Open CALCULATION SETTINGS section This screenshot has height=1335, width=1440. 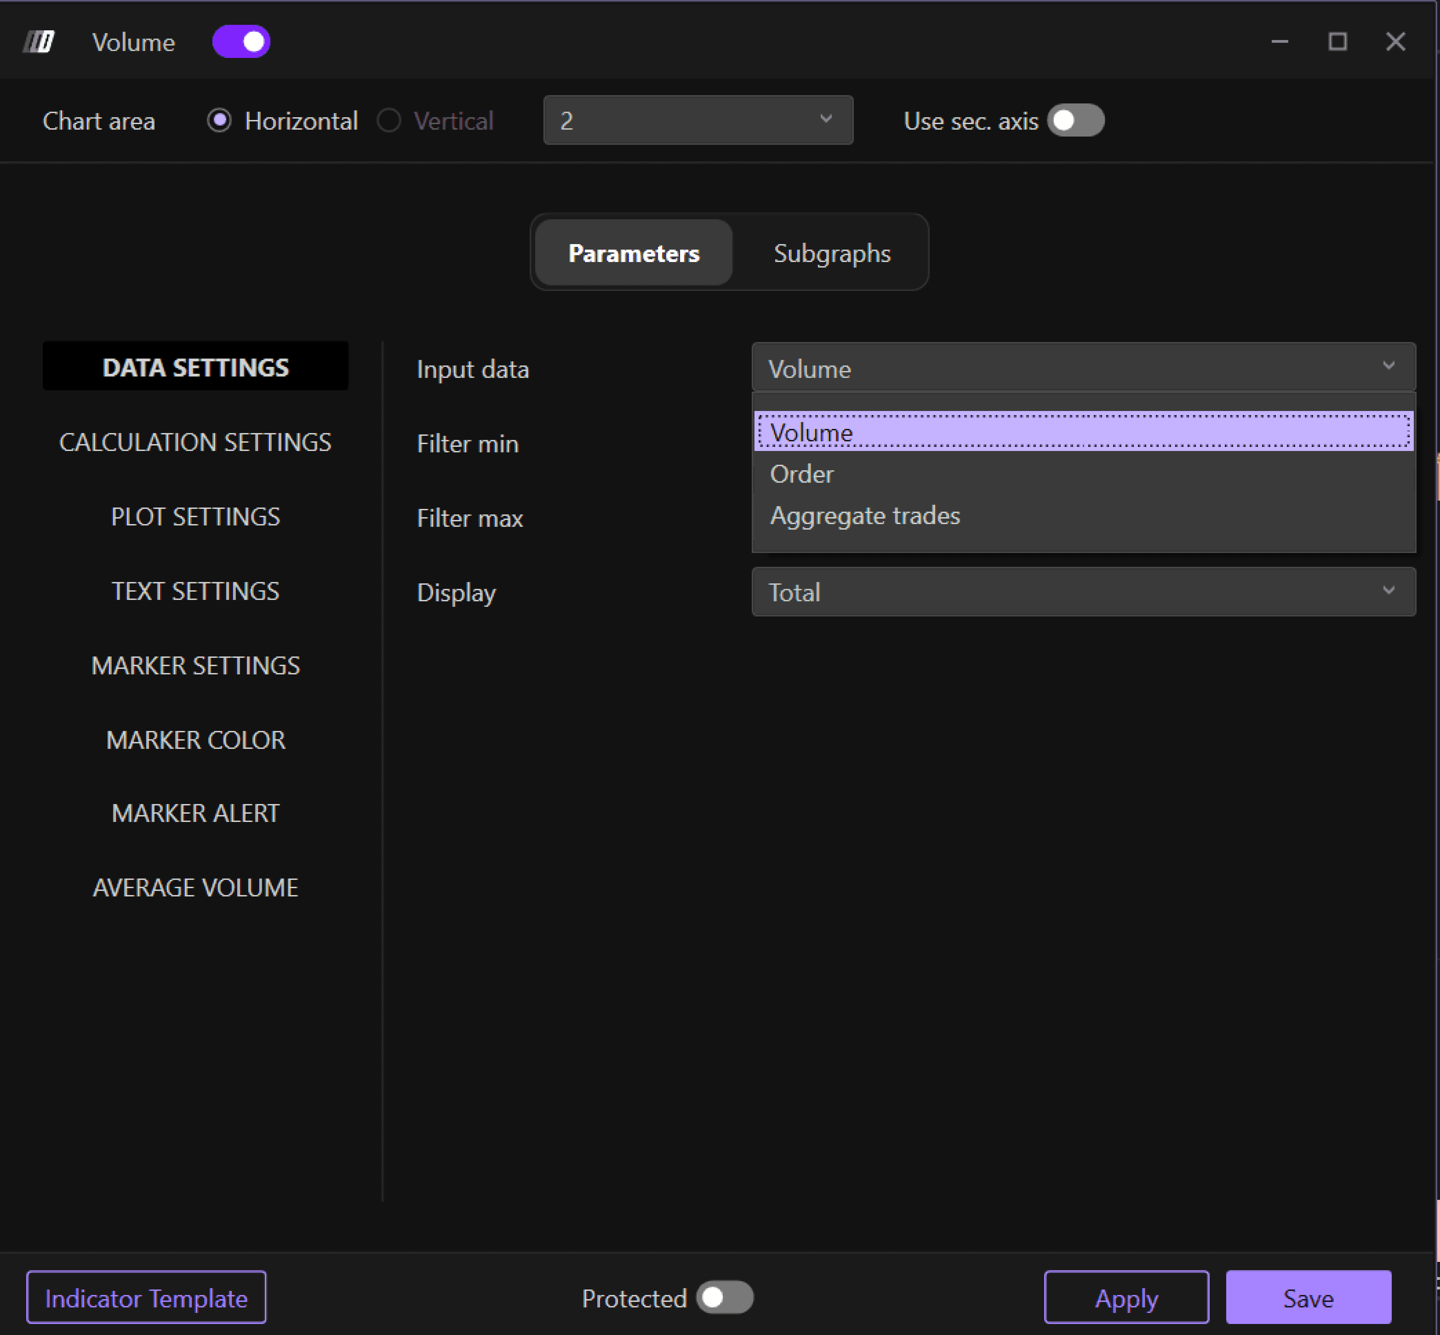click(195, 442)
